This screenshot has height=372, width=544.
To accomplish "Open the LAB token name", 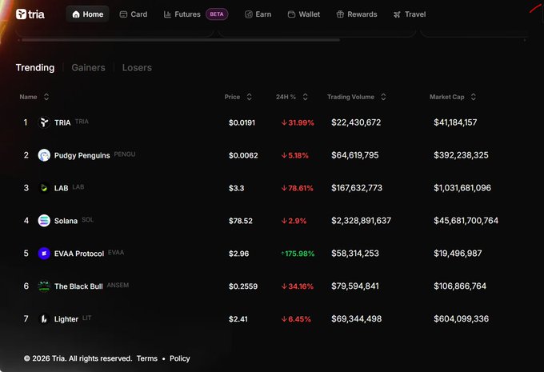I will pyautogui.click(x=61, y=188).
